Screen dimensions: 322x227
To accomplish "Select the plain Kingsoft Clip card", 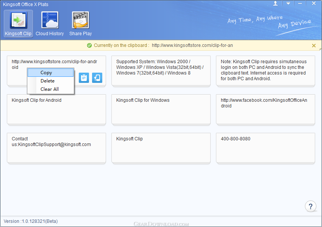I will 161,148.
